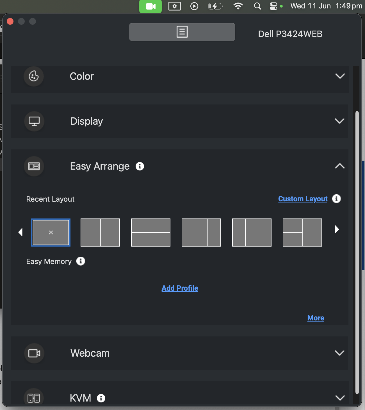Click the Webcam camera icon
The image size is (365, 410).
point(34,353)
